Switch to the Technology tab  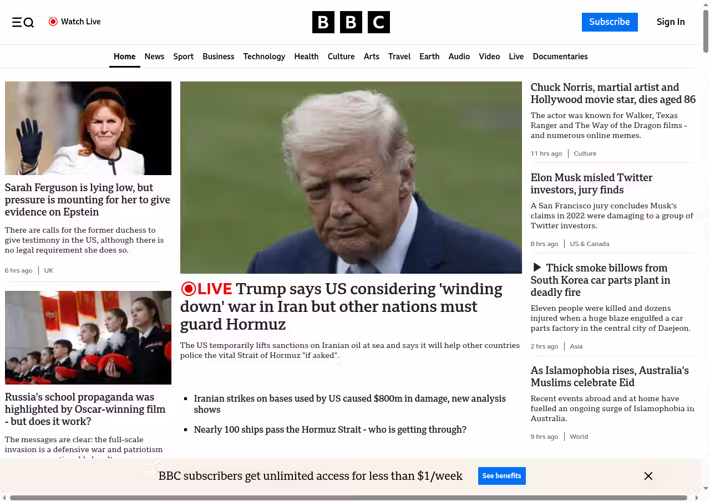[264, 57]
